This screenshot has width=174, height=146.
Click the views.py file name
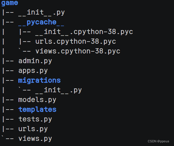35,139
